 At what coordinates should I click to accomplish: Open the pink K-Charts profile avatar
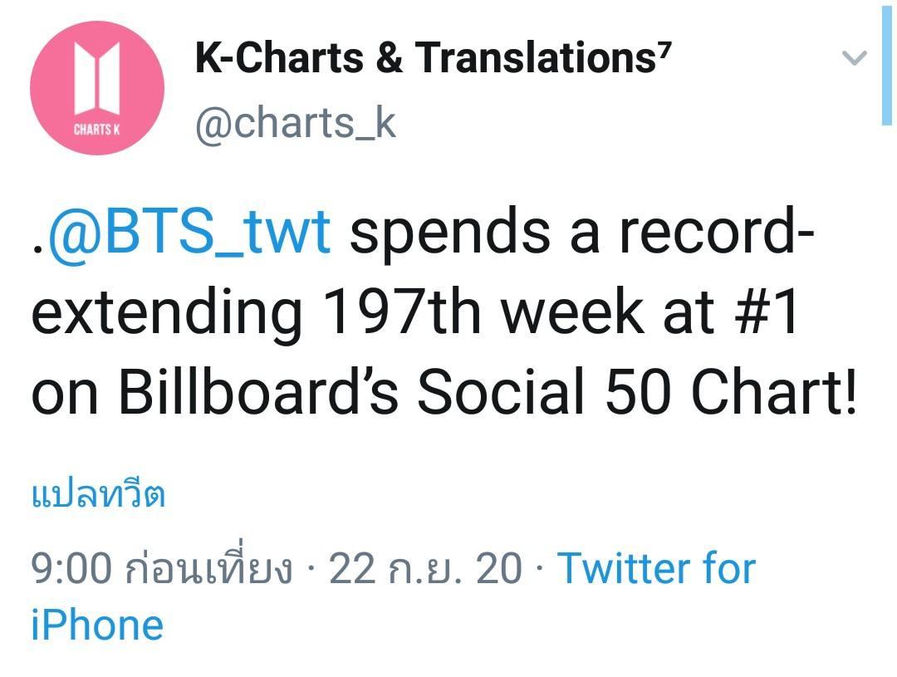[97, 88]
